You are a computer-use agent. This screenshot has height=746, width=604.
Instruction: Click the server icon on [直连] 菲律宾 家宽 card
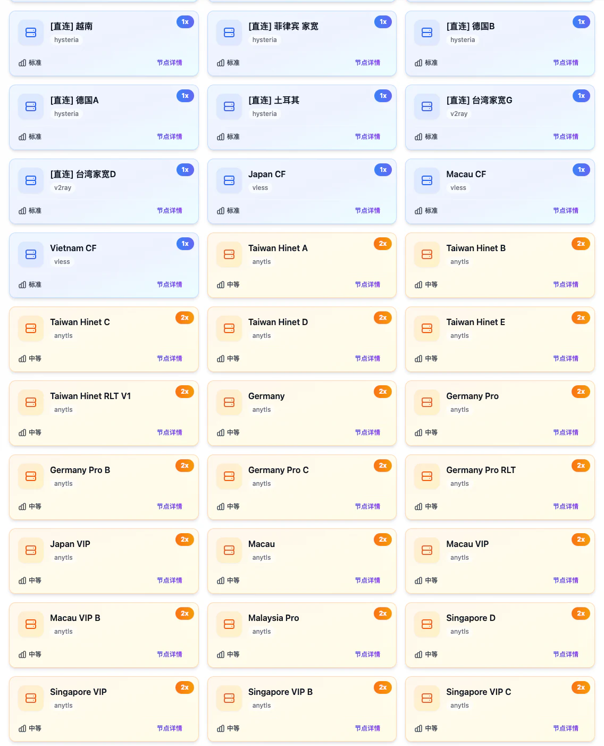[x=229, y=32]
